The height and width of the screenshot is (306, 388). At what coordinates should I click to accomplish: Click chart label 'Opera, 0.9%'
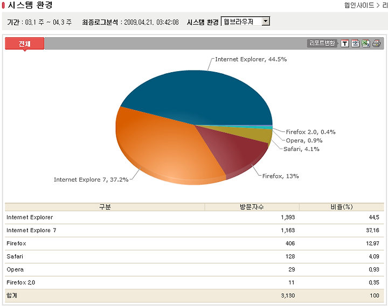304,141
